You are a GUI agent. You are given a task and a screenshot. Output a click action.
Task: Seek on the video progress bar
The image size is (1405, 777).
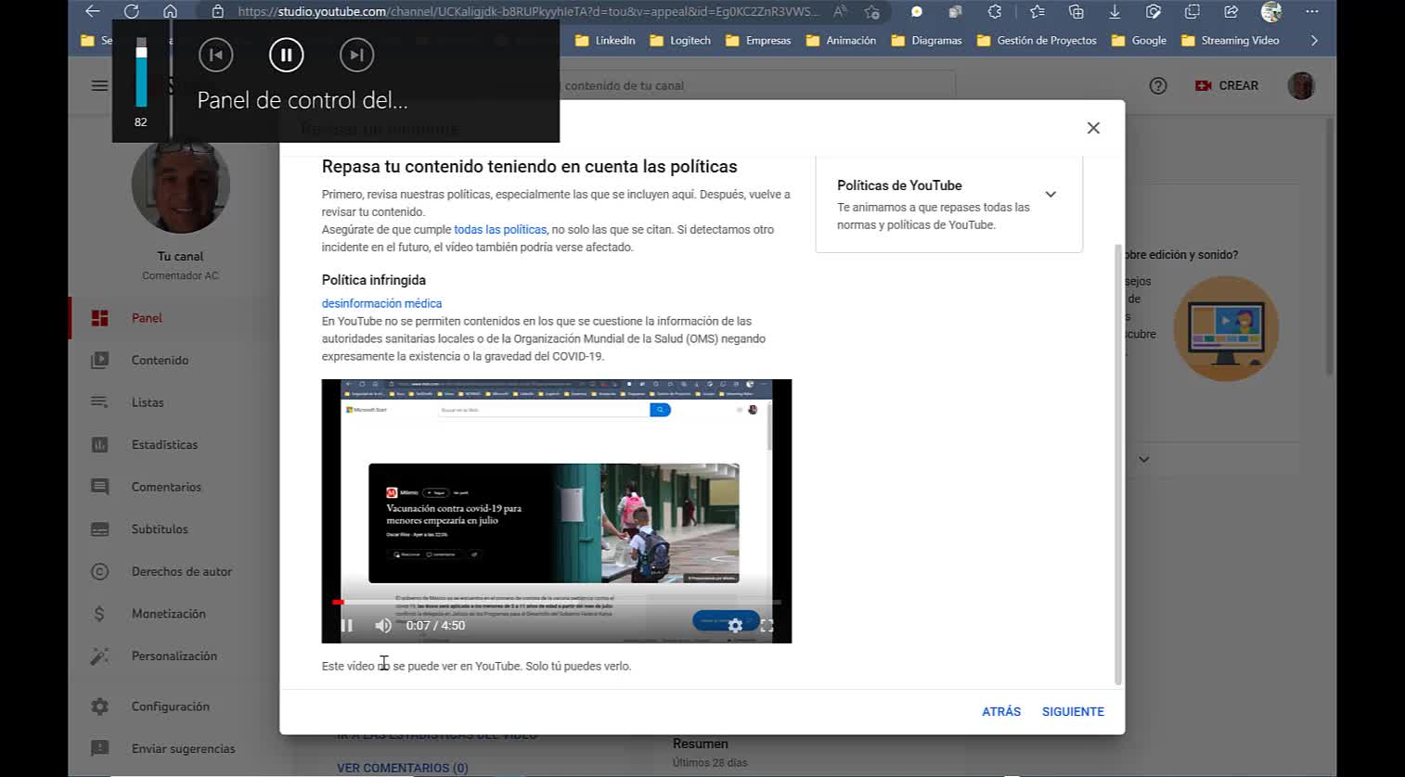coord(557,603)
